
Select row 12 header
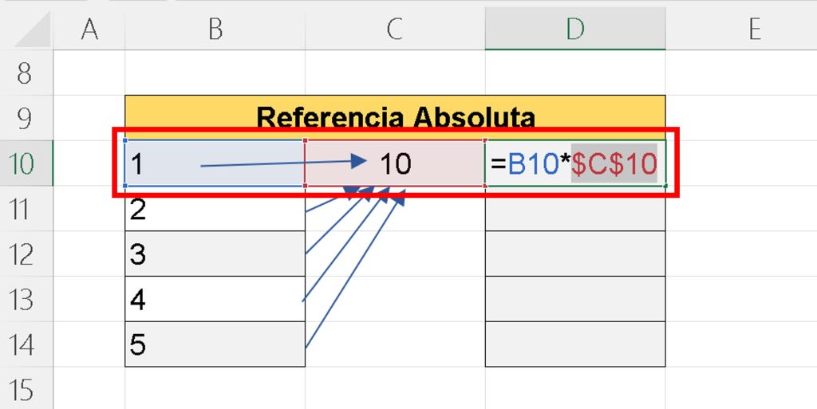(26, 254)
